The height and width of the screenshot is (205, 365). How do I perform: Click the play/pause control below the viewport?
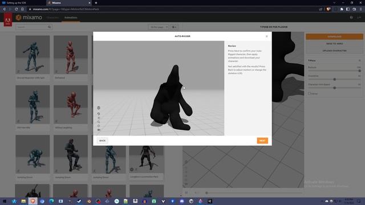click(x=186, y=192)
